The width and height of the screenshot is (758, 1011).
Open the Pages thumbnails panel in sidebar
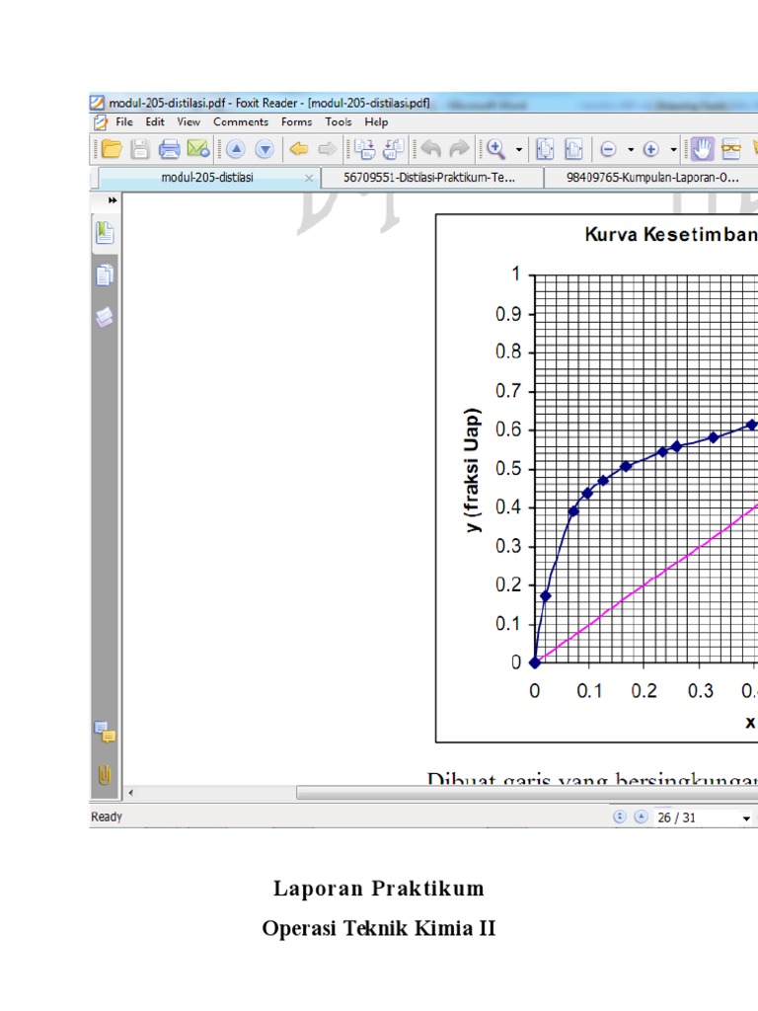[x=105, y=275]
